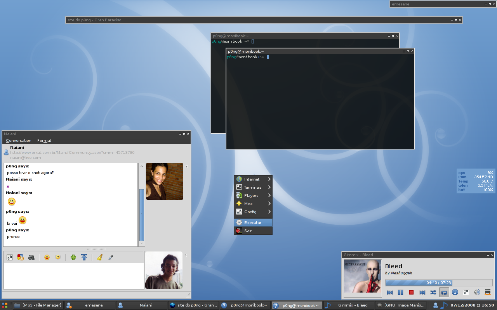Toggle the Gimmix playlist view

coord(488,293)
